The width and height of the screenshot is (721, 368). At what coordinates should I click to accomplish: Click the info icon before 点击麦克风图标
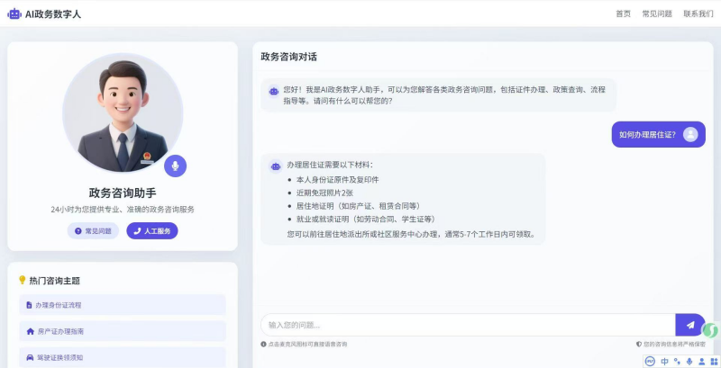[263, 344]
